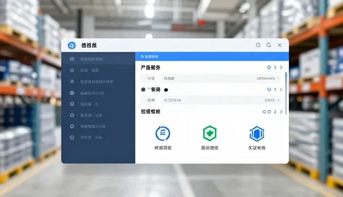Image resolution: width=343 pixels, height=197 pixels.
Task: Expand the third section using its outermost chevron
Action: click(281, 112)
